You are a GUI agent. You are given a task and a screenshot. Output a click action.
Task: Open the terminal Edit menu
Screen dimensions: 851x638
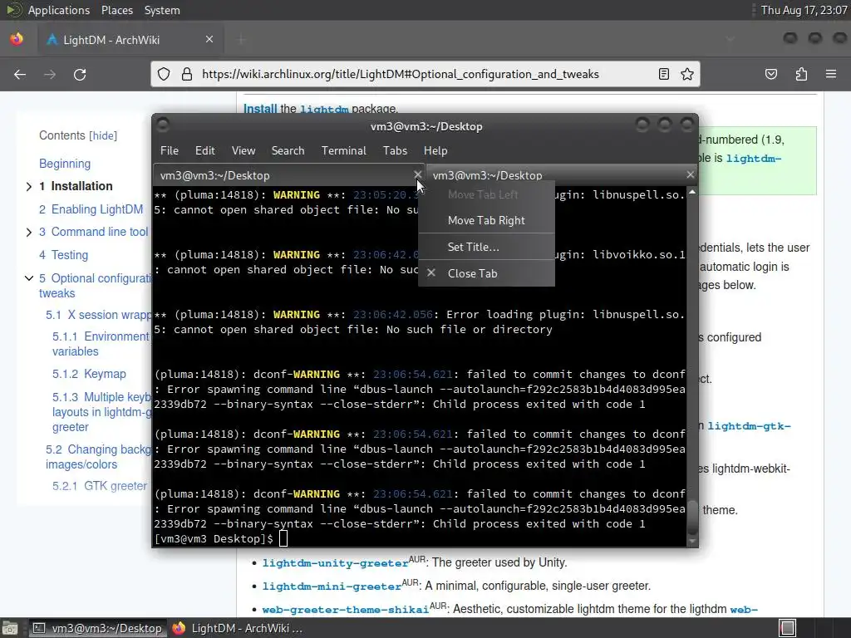point(204,151)
